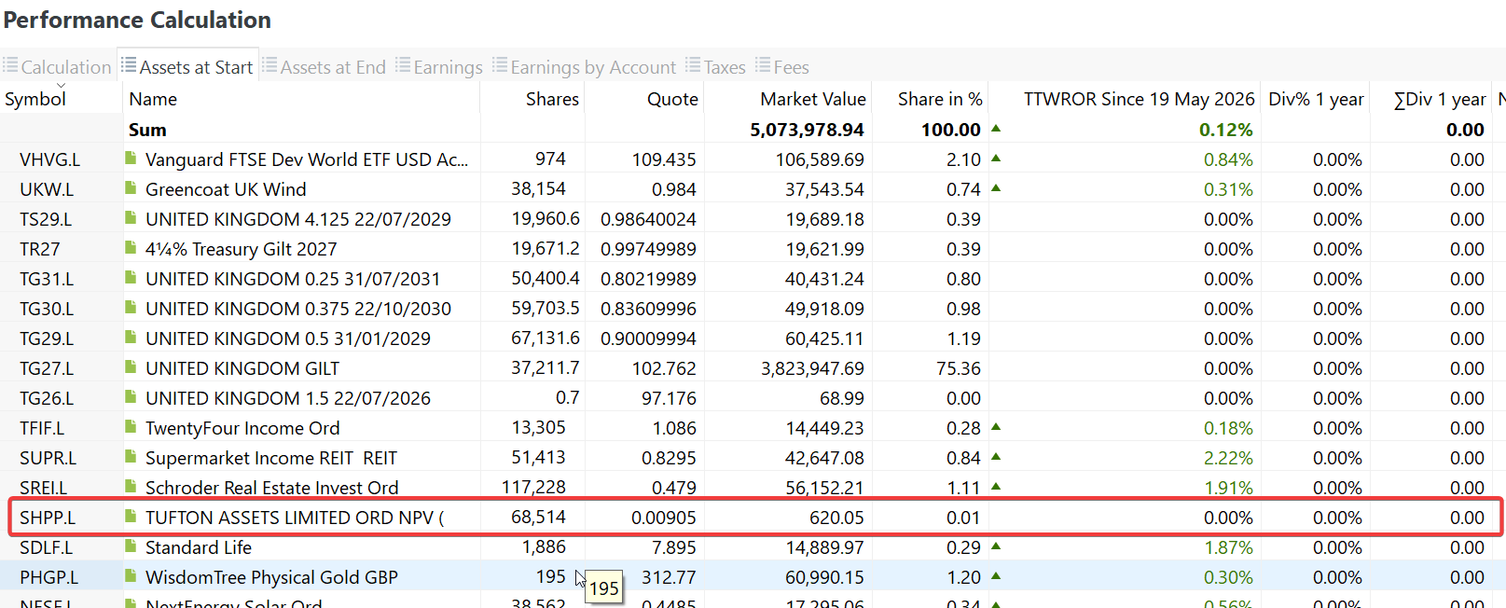Click security icon beside TUFTON ASSETS LIMITED
The image size is (1506, 608).
131,517
